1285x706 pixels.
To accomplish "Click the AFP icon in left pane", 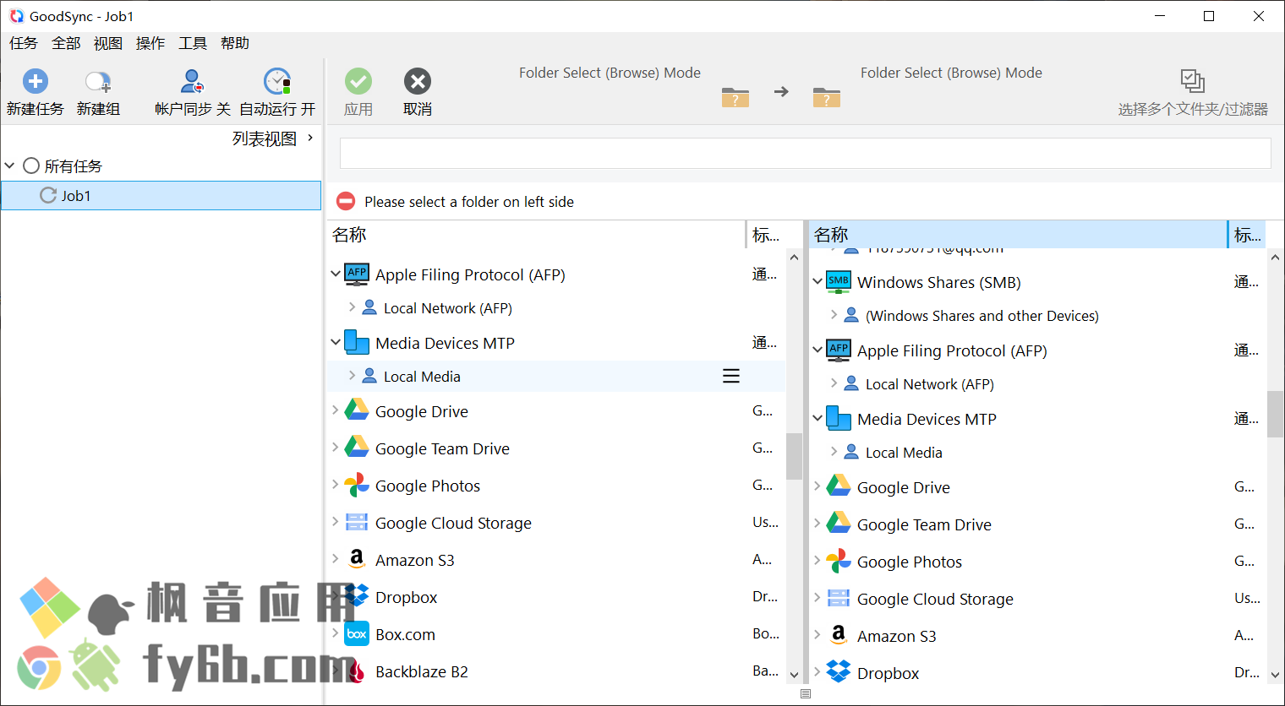I will click(x=357, y=274).
